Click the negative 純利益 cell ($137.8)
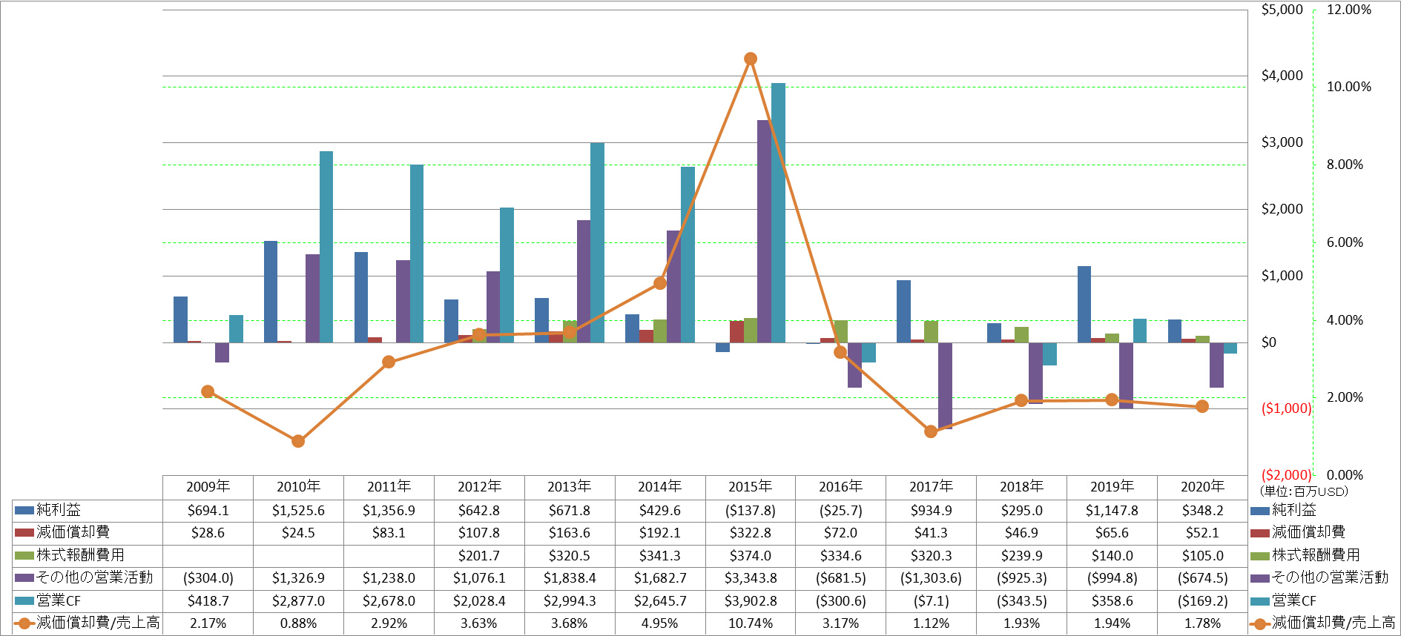 (751, 511)
